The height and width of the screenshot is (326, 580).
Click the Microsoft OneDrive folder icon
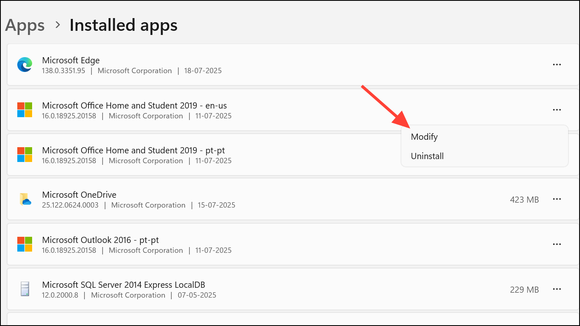(x=25, y=199)
